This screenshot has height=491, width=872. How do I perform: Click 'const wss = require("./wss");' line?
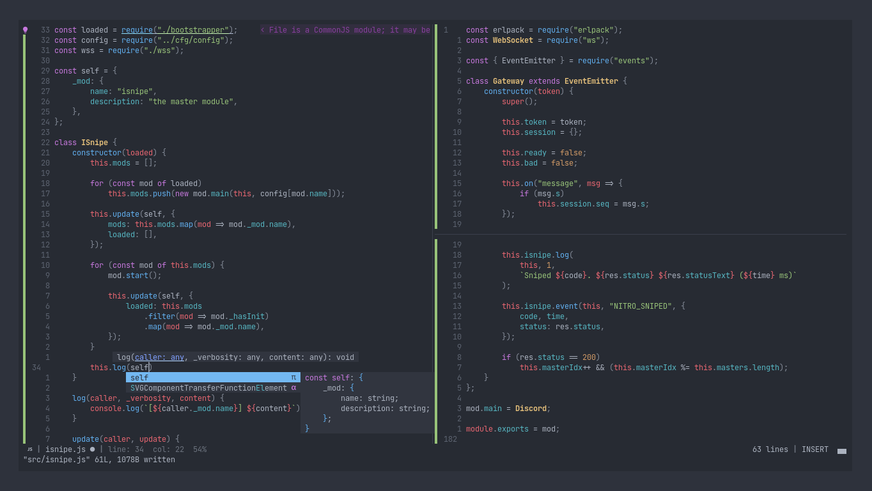119,50
